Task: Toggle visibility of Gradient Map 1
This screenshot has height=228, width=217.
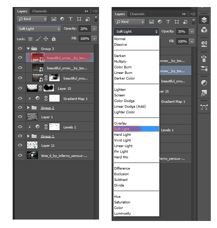Action: tap(20, 98)
